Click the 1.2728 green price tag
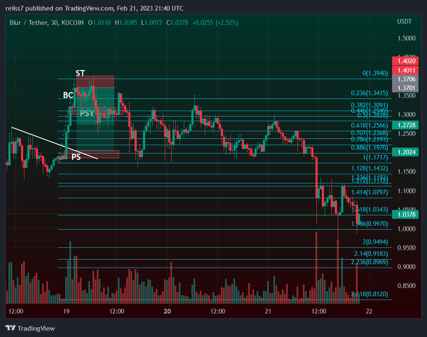Image resolution: width=427 pixels, height=337 pixels. pos(405,125)
